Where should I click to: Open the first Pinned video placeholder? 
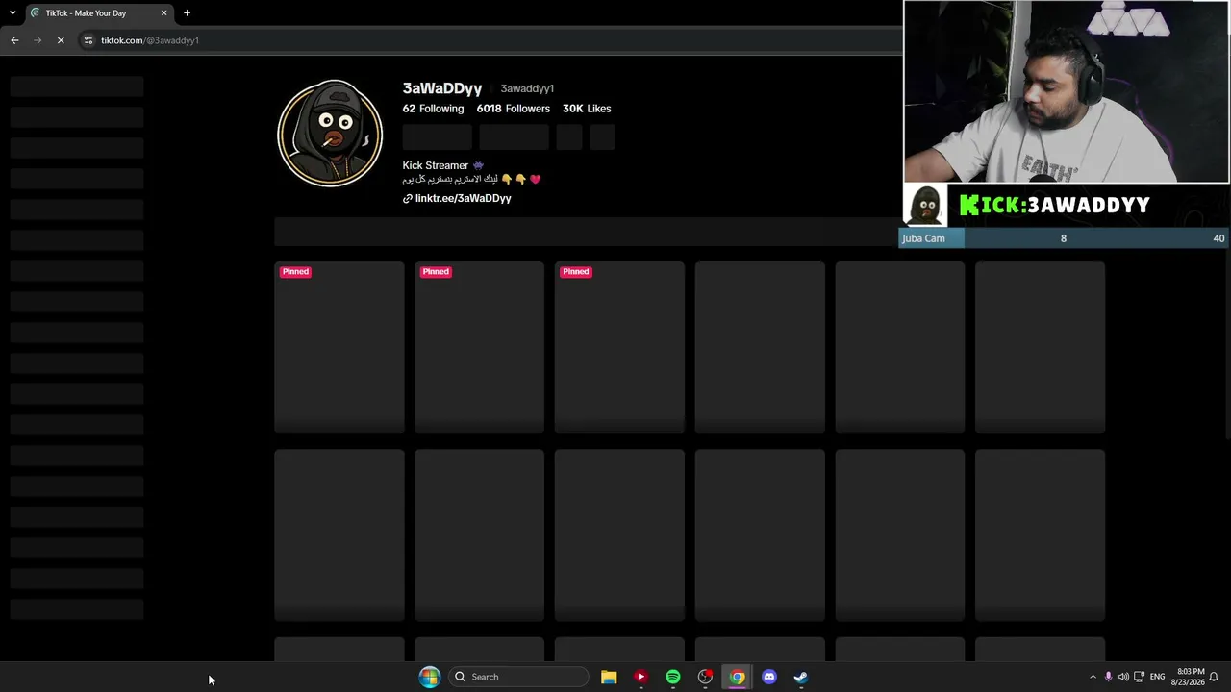339,347
